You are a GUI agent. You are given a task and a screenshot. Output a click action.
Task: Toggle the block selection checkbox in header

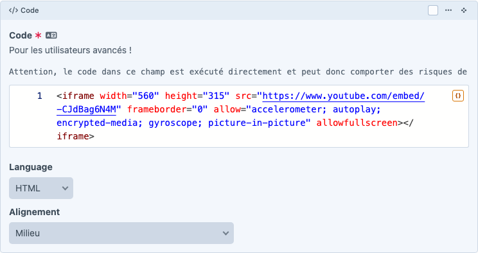[433, 10]
